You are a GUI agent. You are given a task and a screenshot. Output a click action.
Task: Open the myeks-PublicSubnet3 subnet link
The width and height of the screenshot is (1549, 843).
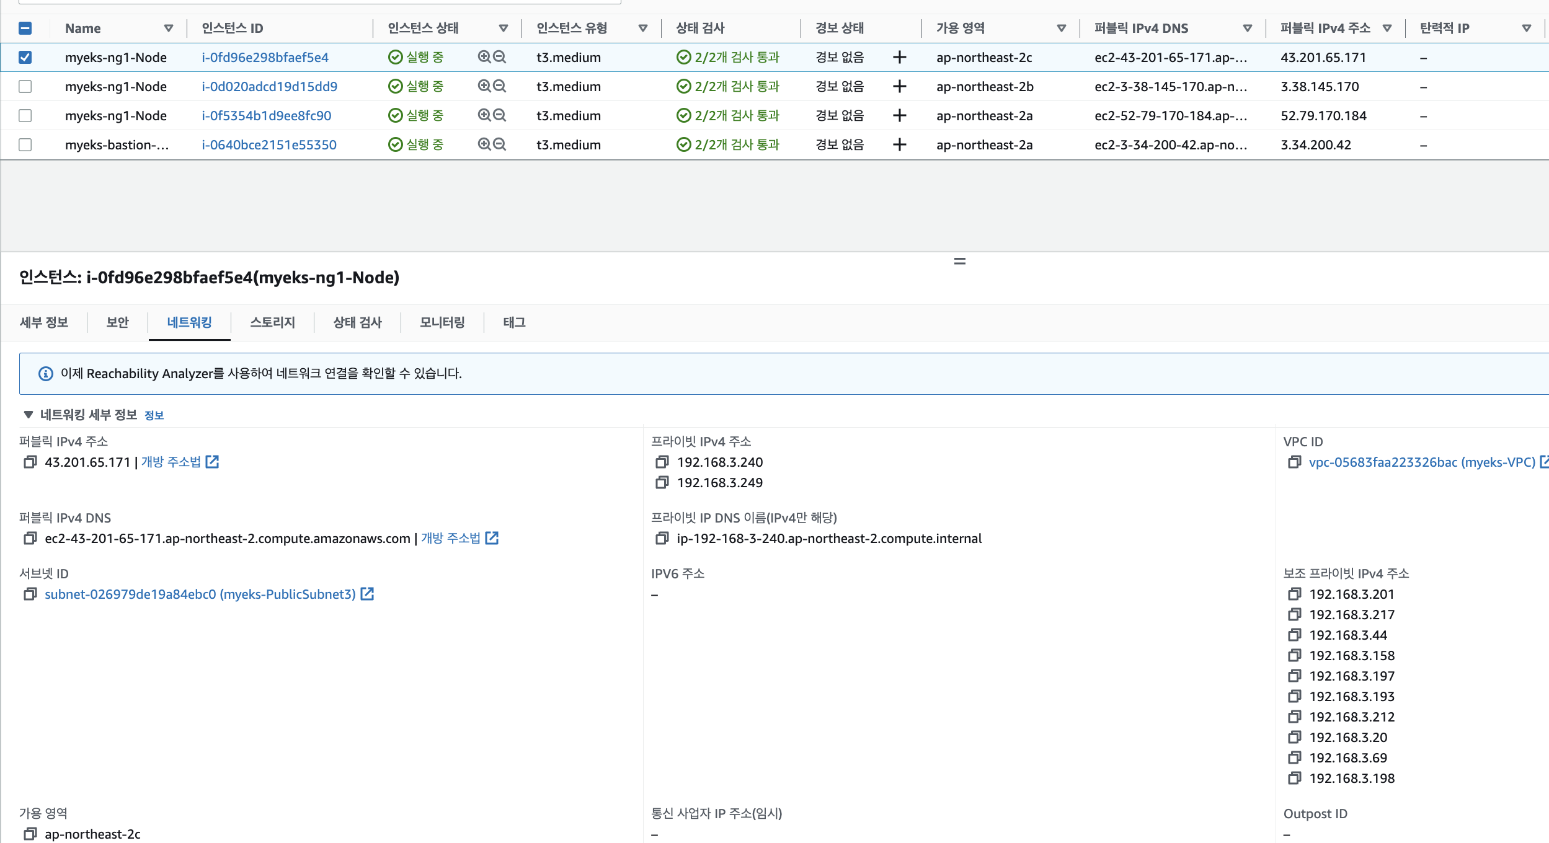coord(200,594)
